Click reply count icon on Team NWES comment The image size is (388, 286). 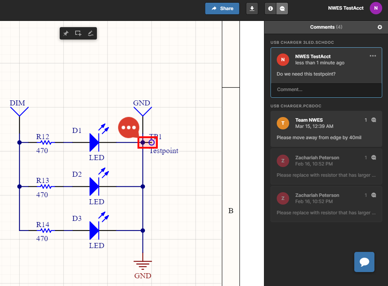[x=374, y=120]
